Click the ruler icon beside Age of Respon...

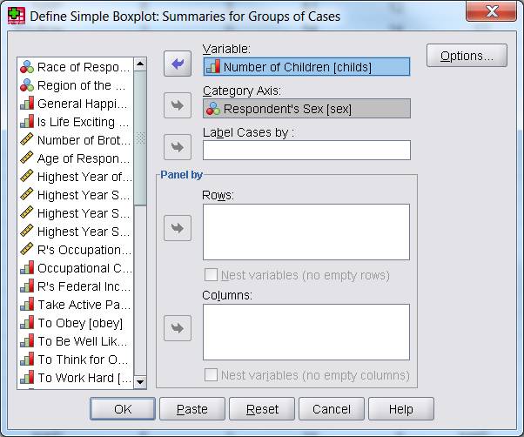point(27,158)
